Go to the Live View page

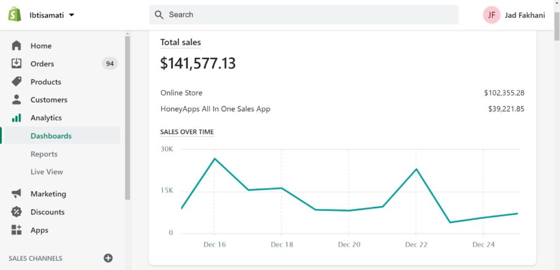point(47,172)
